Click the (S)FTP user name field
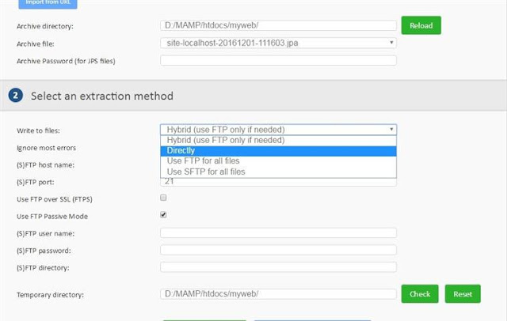Viewport: 507px width, 321px height. pyautogui.click(x=278, y=233)
